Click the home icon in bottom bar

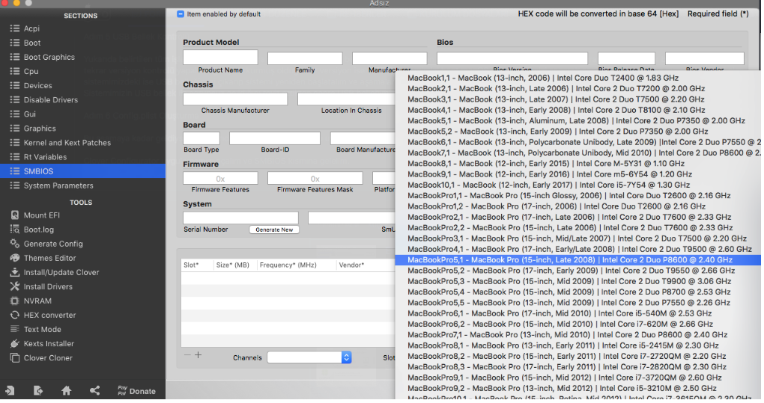coord(66,390)
